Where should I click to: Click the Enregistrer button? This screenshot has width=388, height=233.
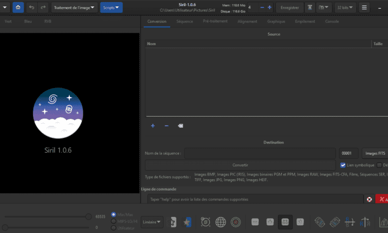(x=290, y=7)
